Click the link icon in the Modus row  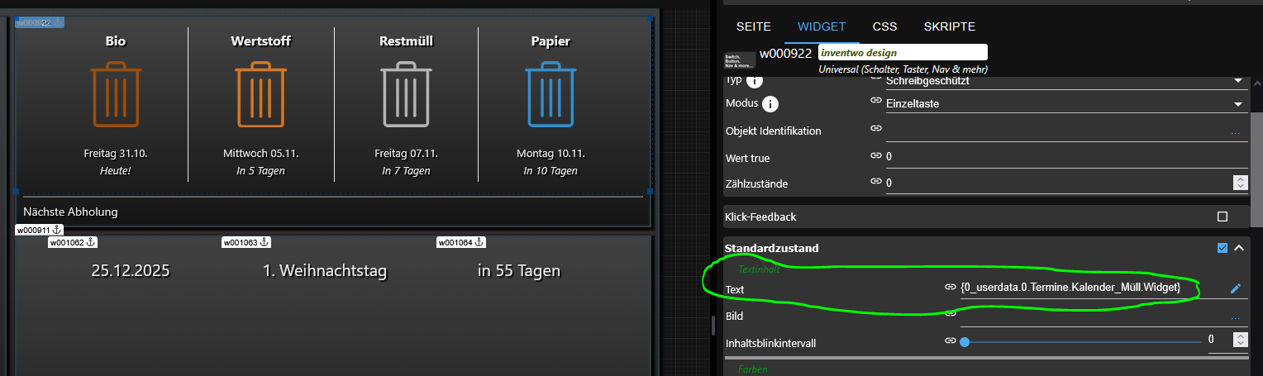(875, 101)
